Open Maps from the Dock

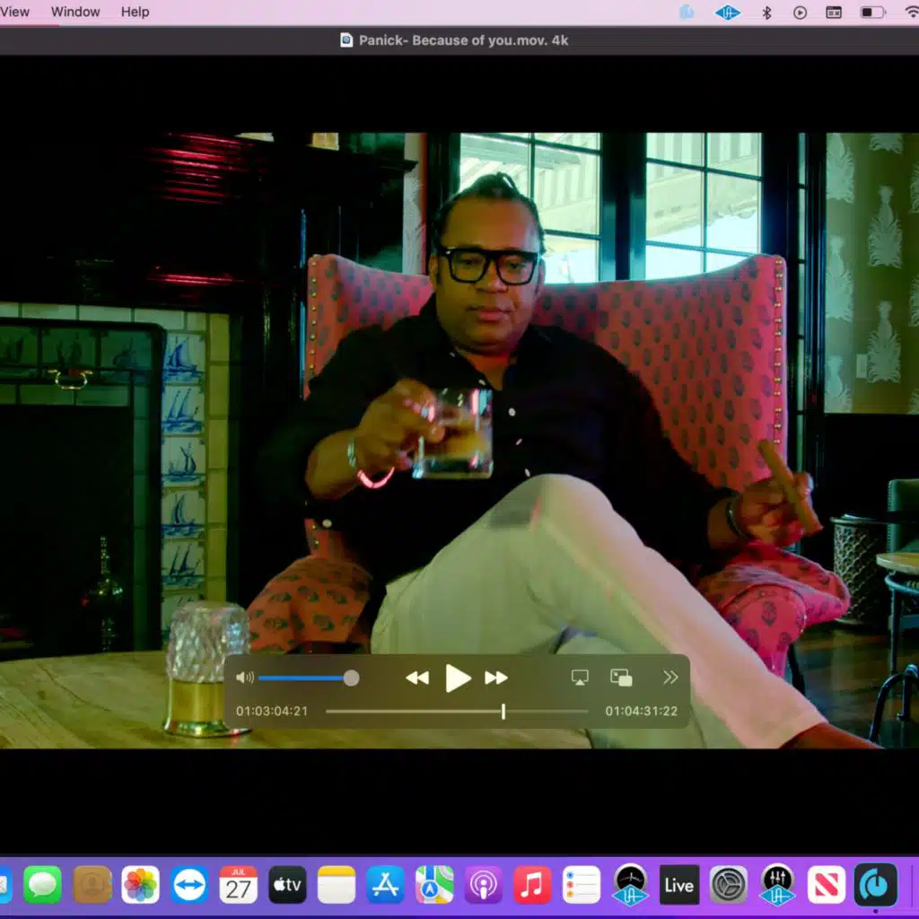[x=434, y=884]
